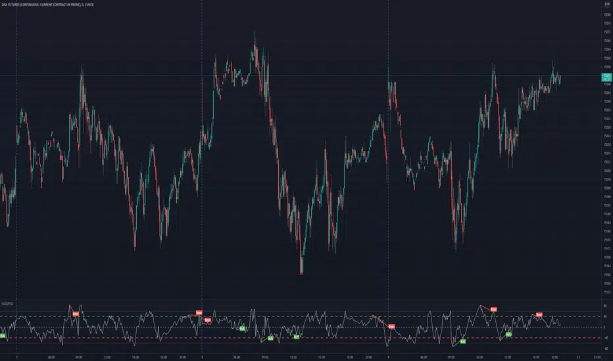Click the 15200 price scale label
613x361 pixels.
pos(607,188)
